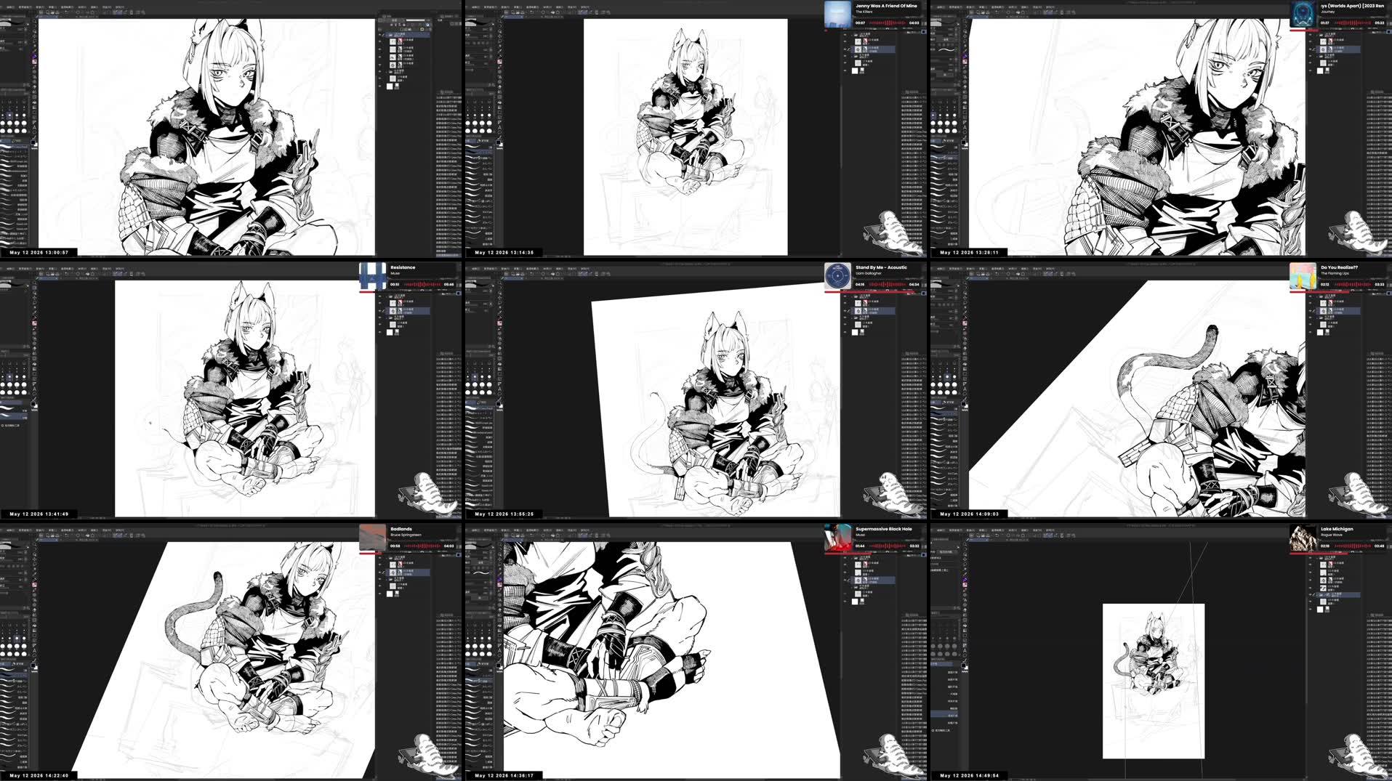The width and height of the screenshot is (1392, 781).
Task: Click the timestamp 'May 12 2026 14:22:40'
Action: point(39,775)
